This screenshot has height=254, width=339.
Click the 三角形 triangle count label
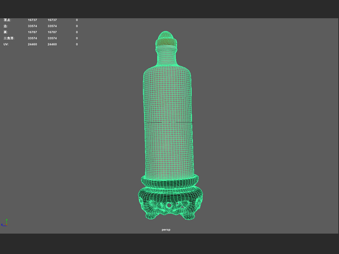tap(9, 38)
